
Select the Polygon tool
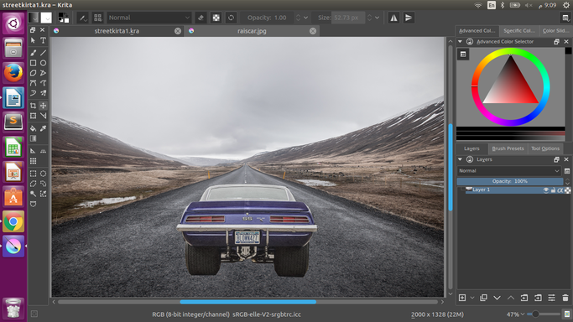33,73
